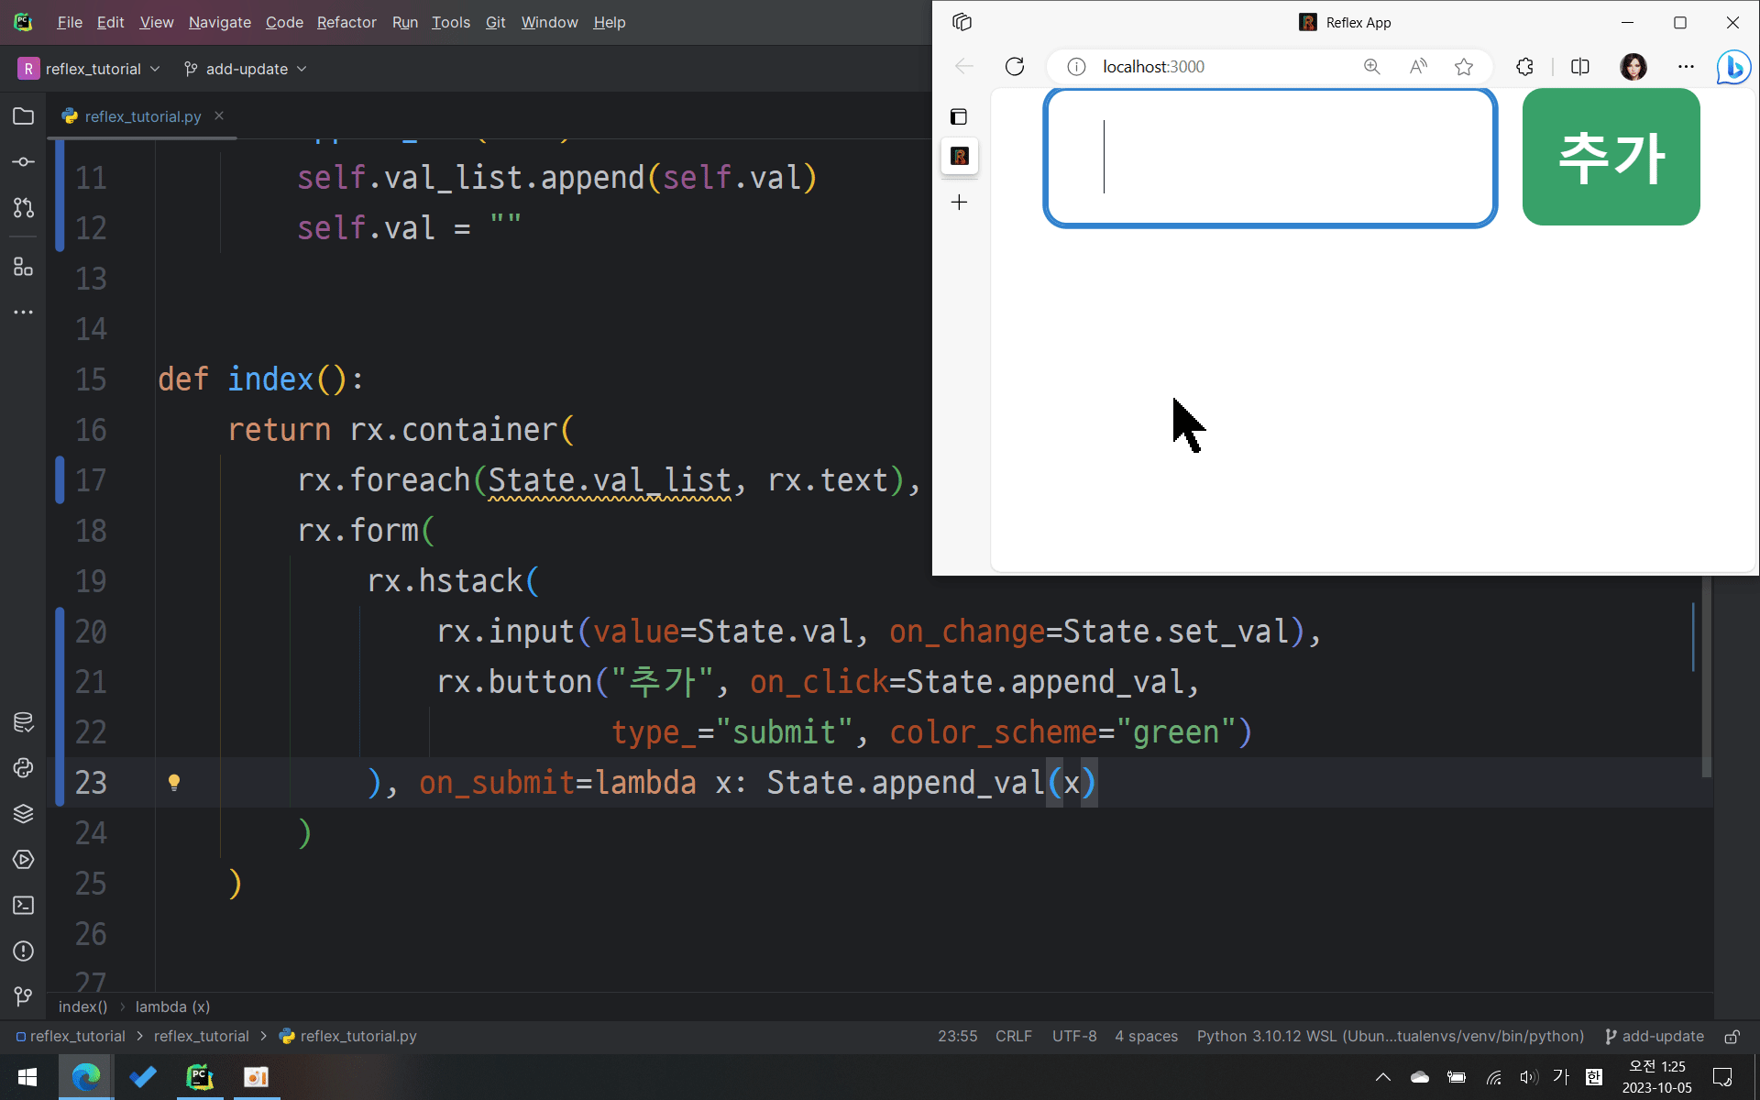Screen dimensions: 1760x1100
Task: Open the Terminal tool window
Action: pos(24,906)
